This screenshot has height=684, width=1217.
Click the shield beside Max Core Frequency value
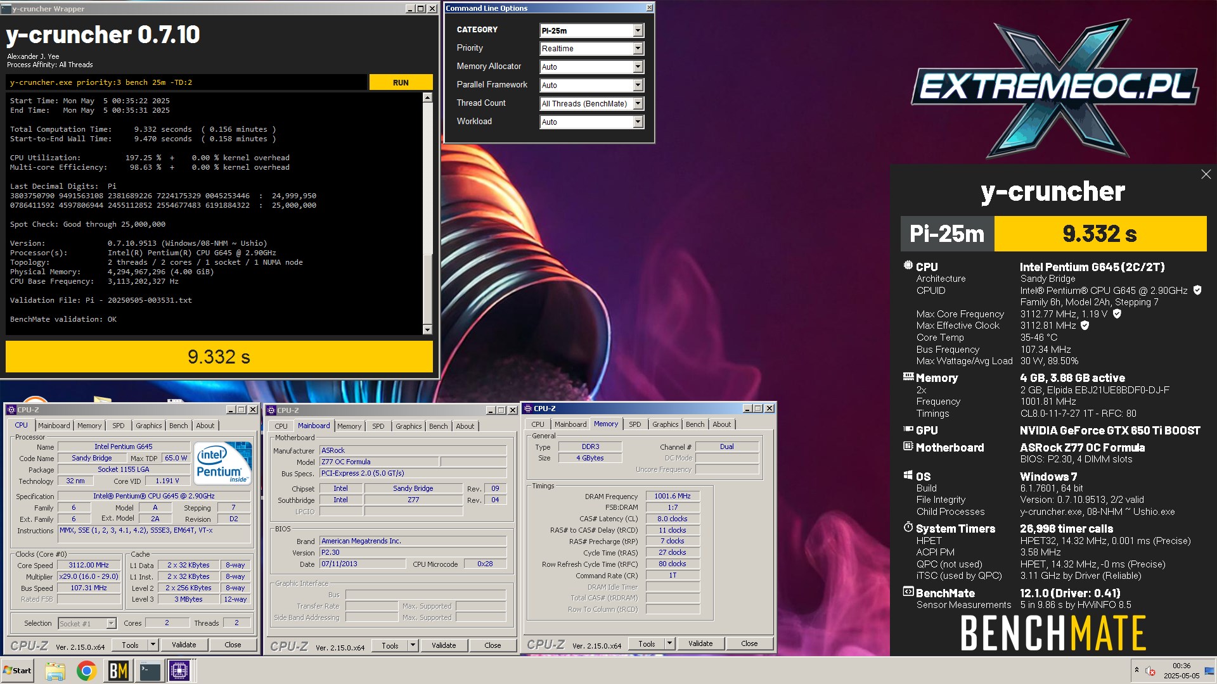point(1117,313)
